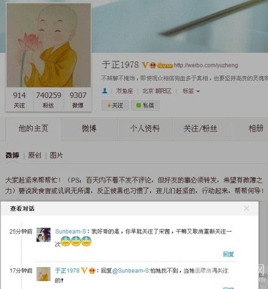Send a private message via 私信 button

pyautogui.click(x=145, y=105)
